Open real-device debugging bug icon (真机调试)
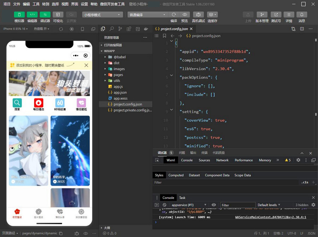This screenshot has height=237, width=318. (198, 14)
